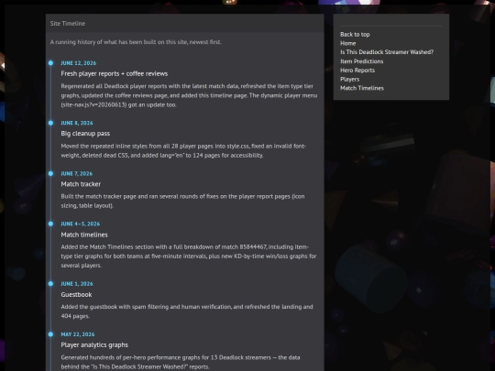Click the JUNE 4–5, 2026 date label
Screen dimensions: 495x371
coord(81,224)
